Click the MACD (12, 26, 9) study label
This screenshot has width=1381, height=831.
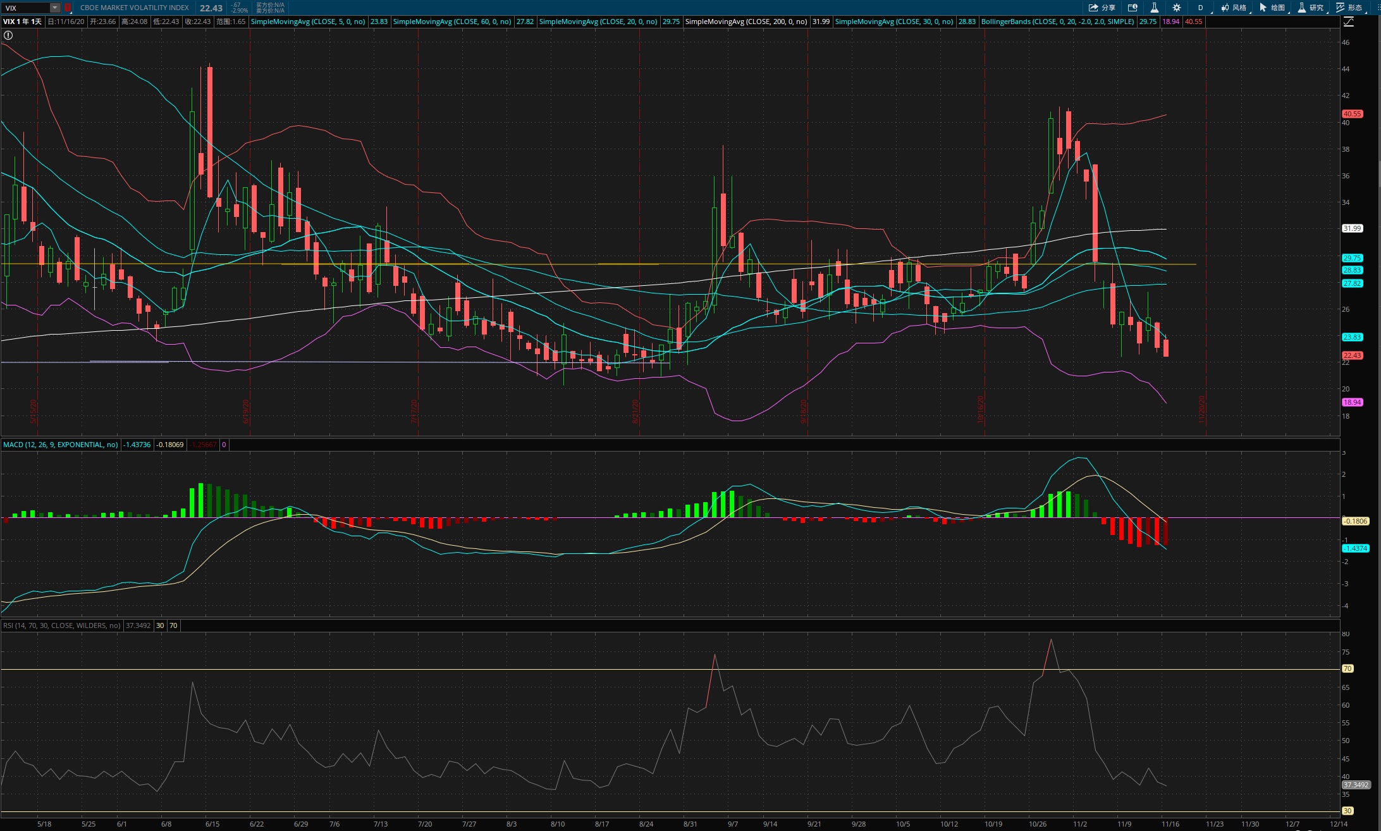click(61, 445)
